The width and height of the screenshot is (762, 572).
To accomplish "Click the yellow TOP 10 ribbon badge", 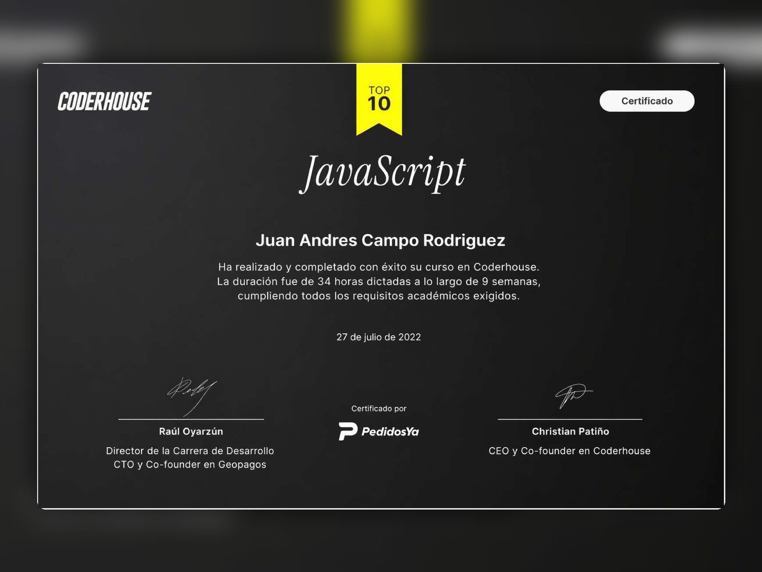I will [379, 99].
